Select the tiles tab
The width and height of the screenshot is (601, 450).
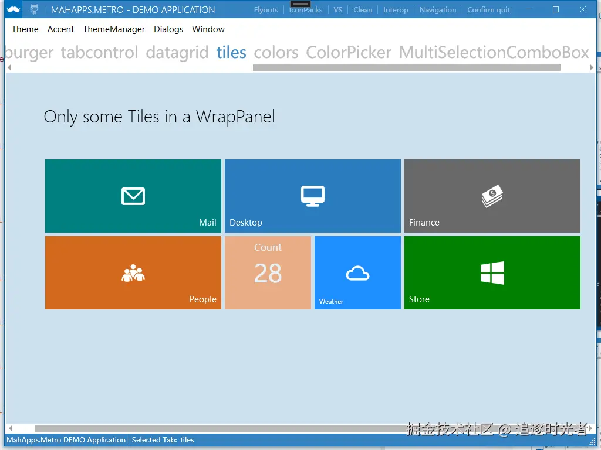tap(231, 52)
